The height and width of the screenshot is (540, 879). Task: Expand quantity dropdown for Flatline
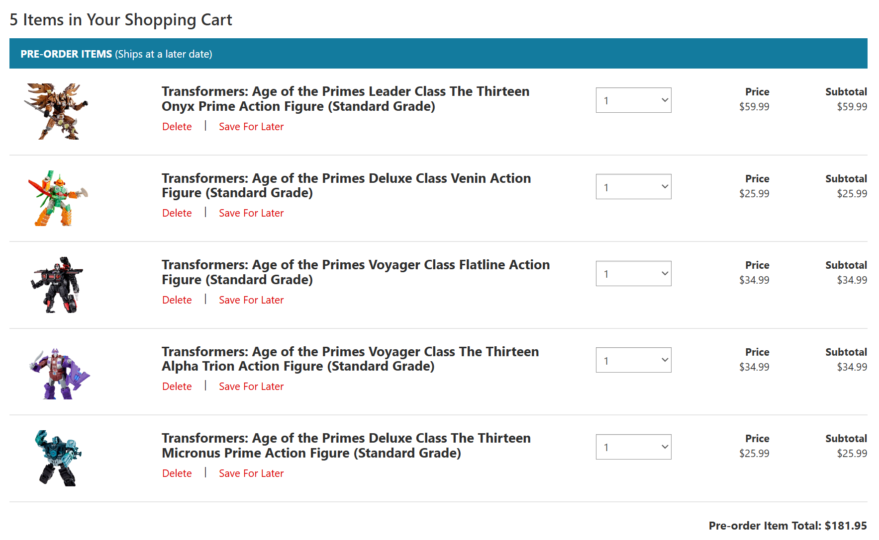[x=633, y=274]
